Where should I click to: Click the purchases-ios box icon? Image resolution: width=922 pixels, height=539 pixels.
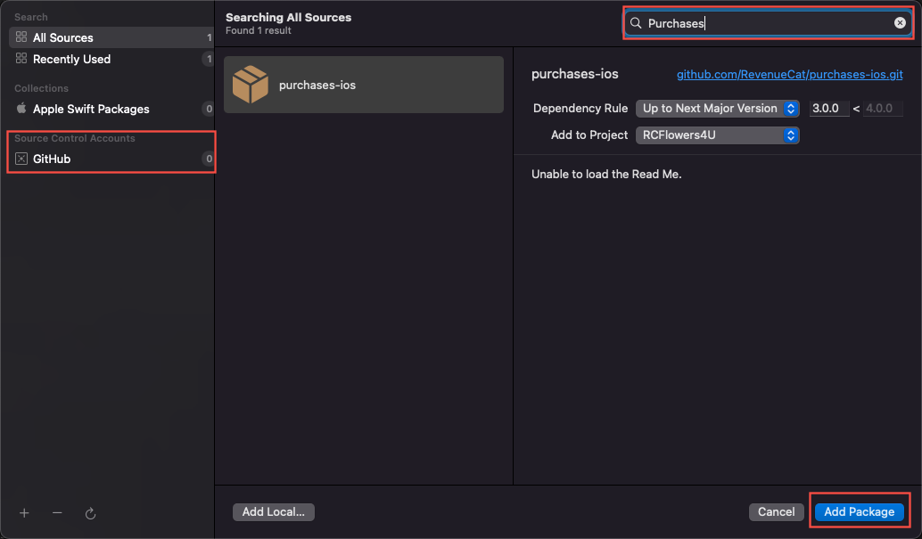click(x=251, y=84)
